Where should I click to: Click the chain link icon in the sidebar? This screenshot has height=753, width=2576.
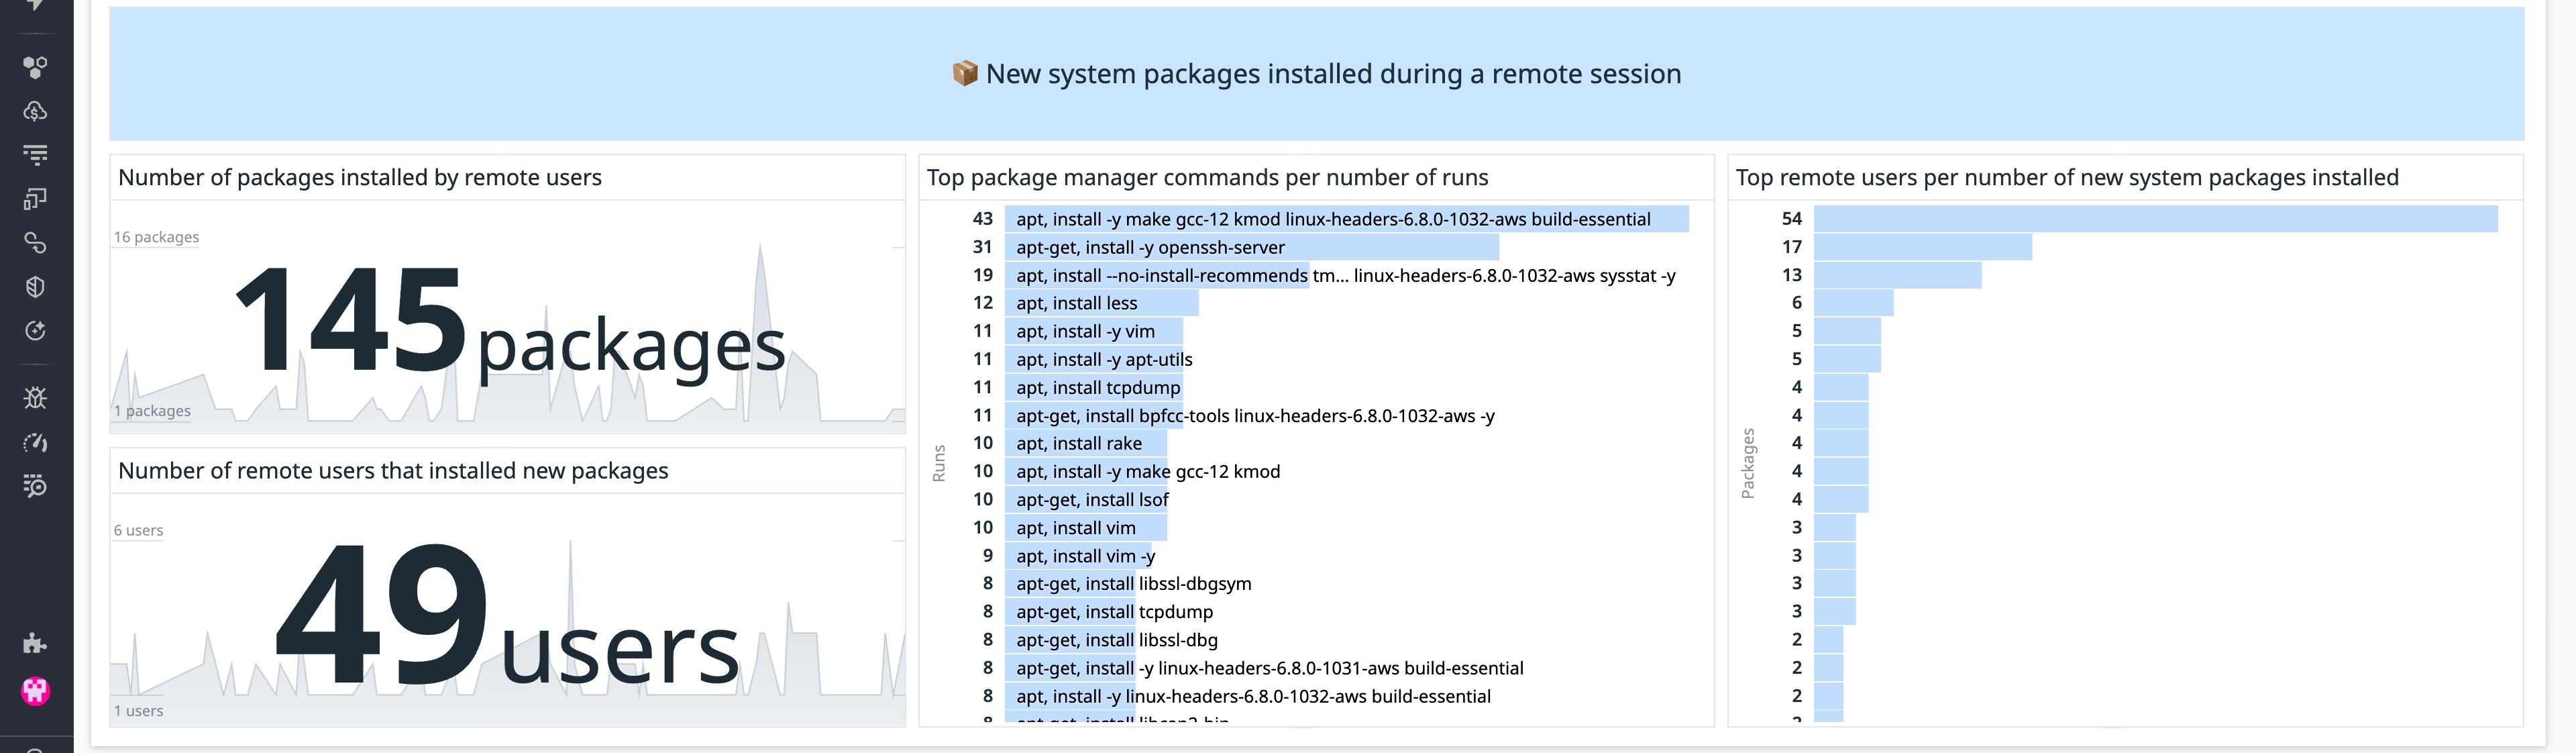36,243
